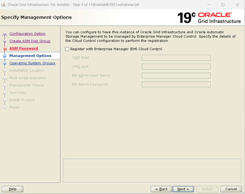This screenshot has height=194, width=245.
Task: Cancel the Grid Infrastructure installation
Action: point(231,189)
